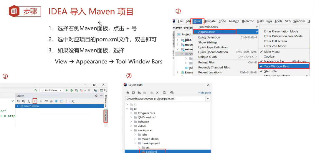Click Show Hidden Files icon in Select Path

pyautogui.click(x=172, y=93)
